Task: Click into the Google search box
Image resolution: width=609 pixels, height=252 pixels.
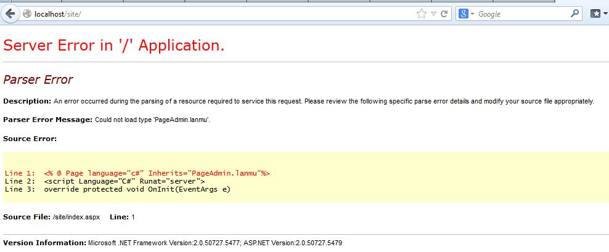Action: (x=523, y=14)
